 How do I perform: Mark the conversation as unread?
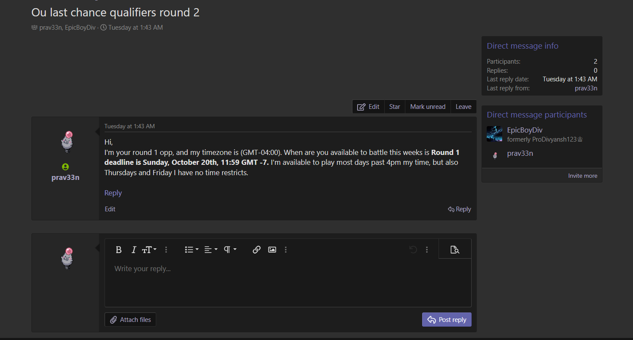coord(428,107)
